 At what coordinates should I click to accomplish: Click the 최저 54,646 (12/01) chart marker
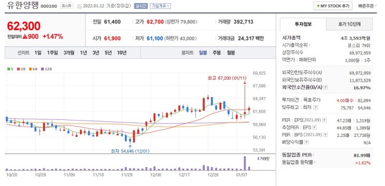[130, 151]
